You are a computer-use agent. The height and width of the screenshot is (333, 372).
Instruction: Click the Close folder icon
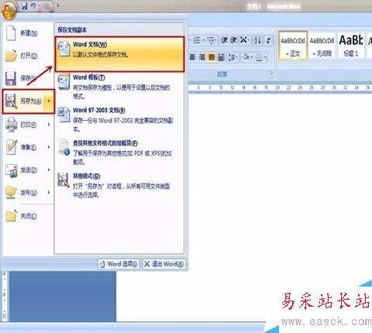click(11, 216)
